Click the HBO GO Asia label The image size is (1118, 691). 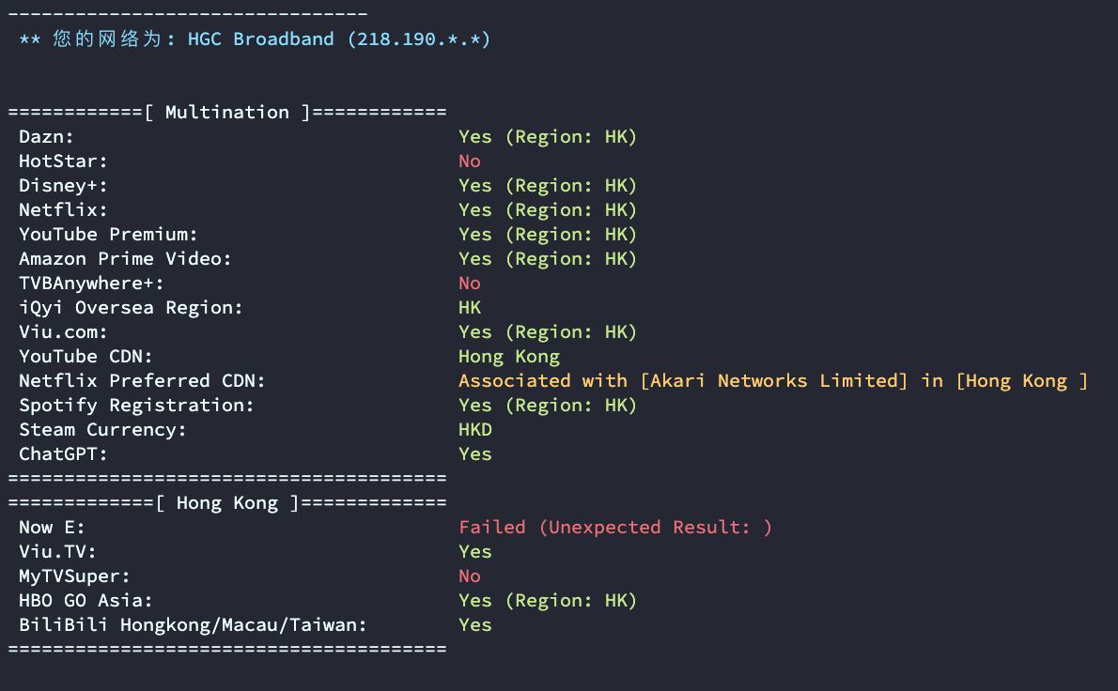85,600
